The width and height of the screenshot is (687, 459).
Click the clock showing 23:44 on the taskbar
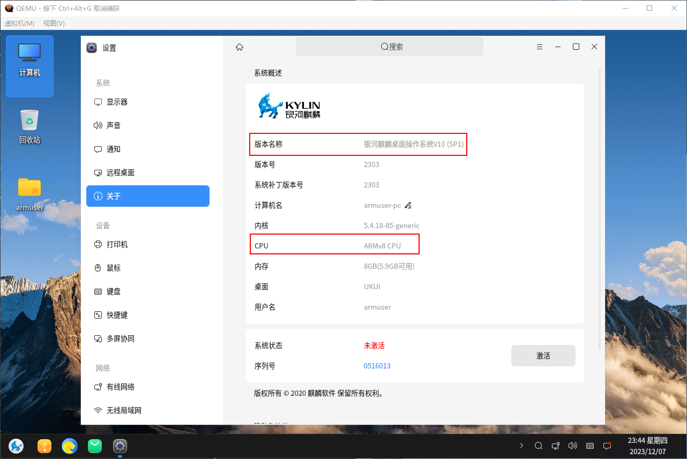[x=647, y=446]
